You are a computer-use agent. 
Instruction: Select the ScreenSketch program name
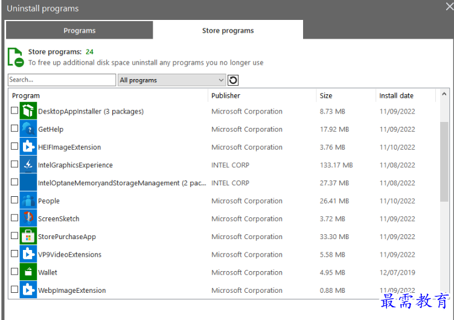59,219
